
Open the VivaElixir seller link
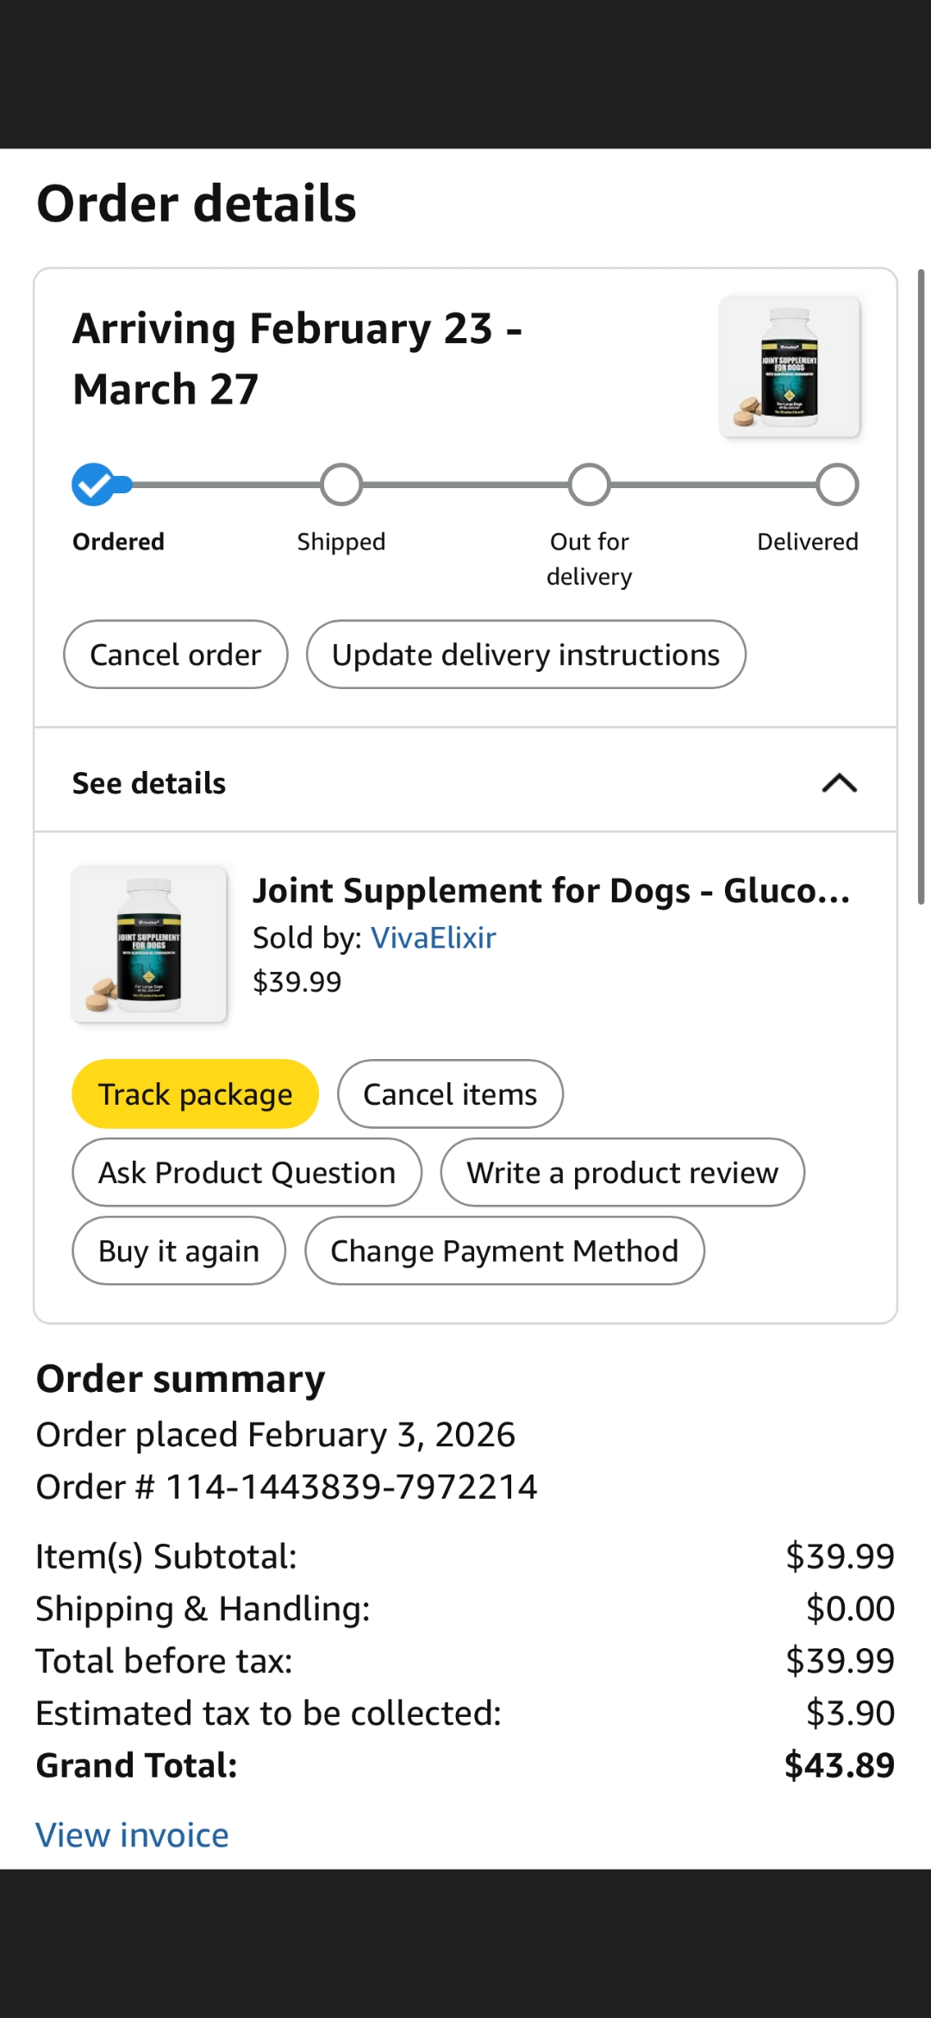tap(433, 937)
